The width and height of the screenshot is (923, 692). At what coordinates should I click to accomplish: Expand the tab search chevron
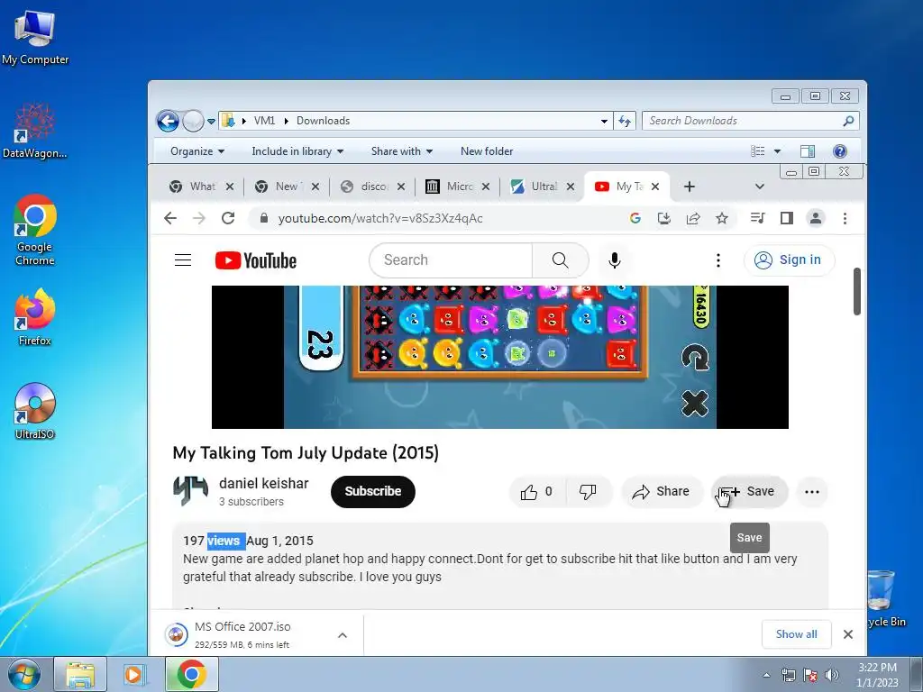click(759, 187)
